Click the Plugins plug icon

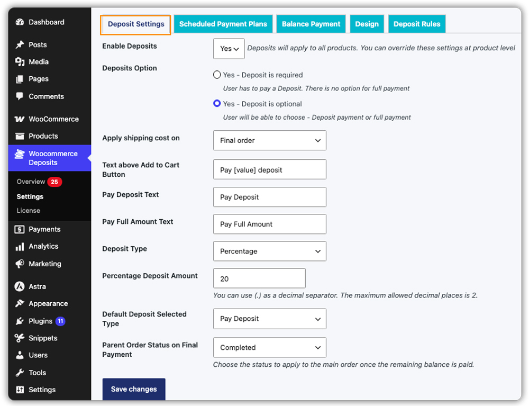(x=20, y=321)
